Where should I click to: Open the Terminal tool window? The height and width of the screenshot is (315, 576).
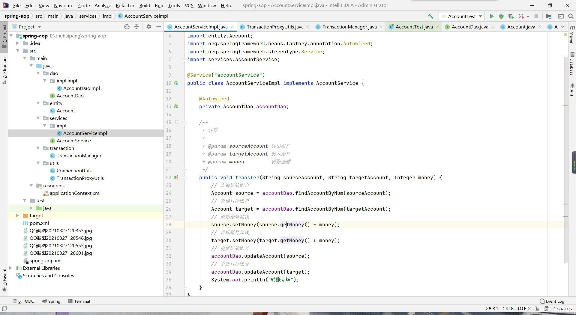pyautogui.click(x=79, y=301)
